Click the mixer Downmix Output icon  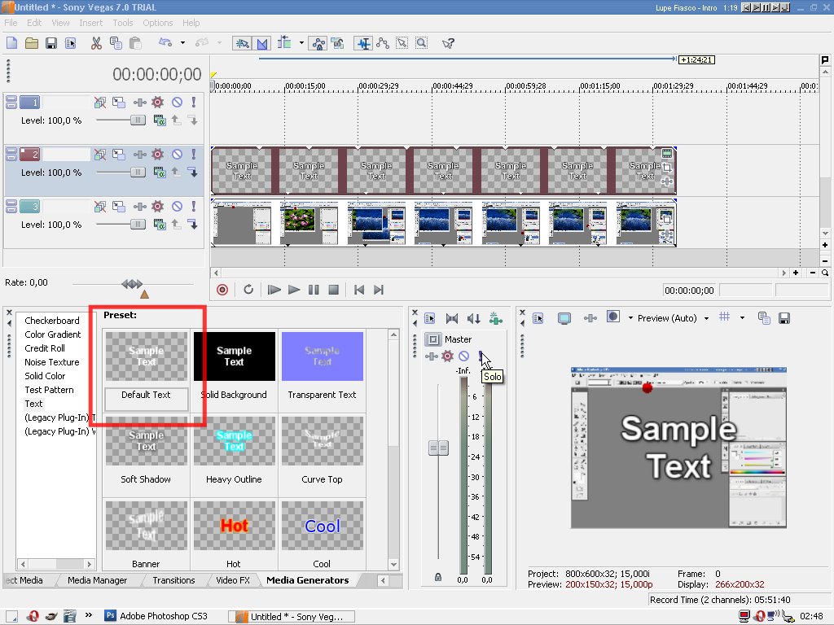tap(451, 318)
